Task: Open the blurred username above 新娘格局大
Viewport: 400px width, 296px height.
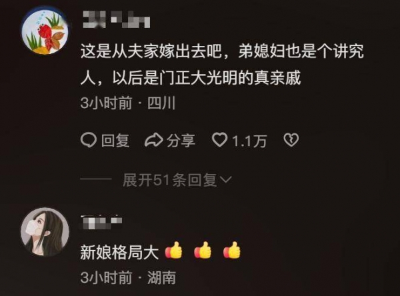Action: pyautogui.click(x=101, y=223)
